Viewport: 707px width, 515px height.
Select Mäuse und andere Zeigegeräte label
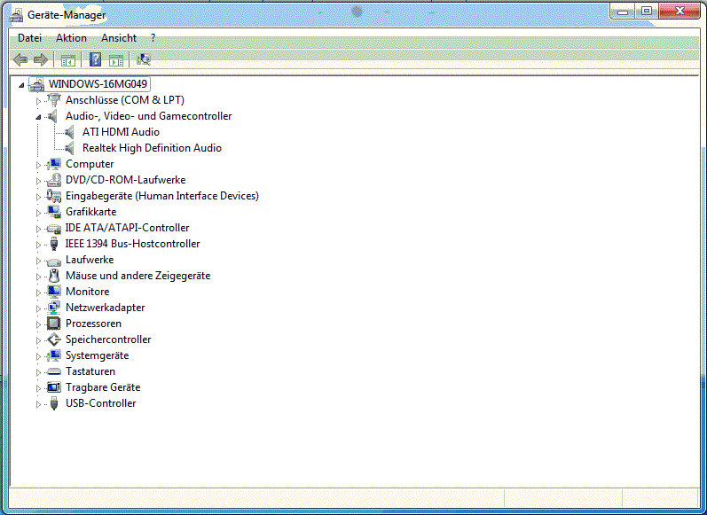coord(138,276)
